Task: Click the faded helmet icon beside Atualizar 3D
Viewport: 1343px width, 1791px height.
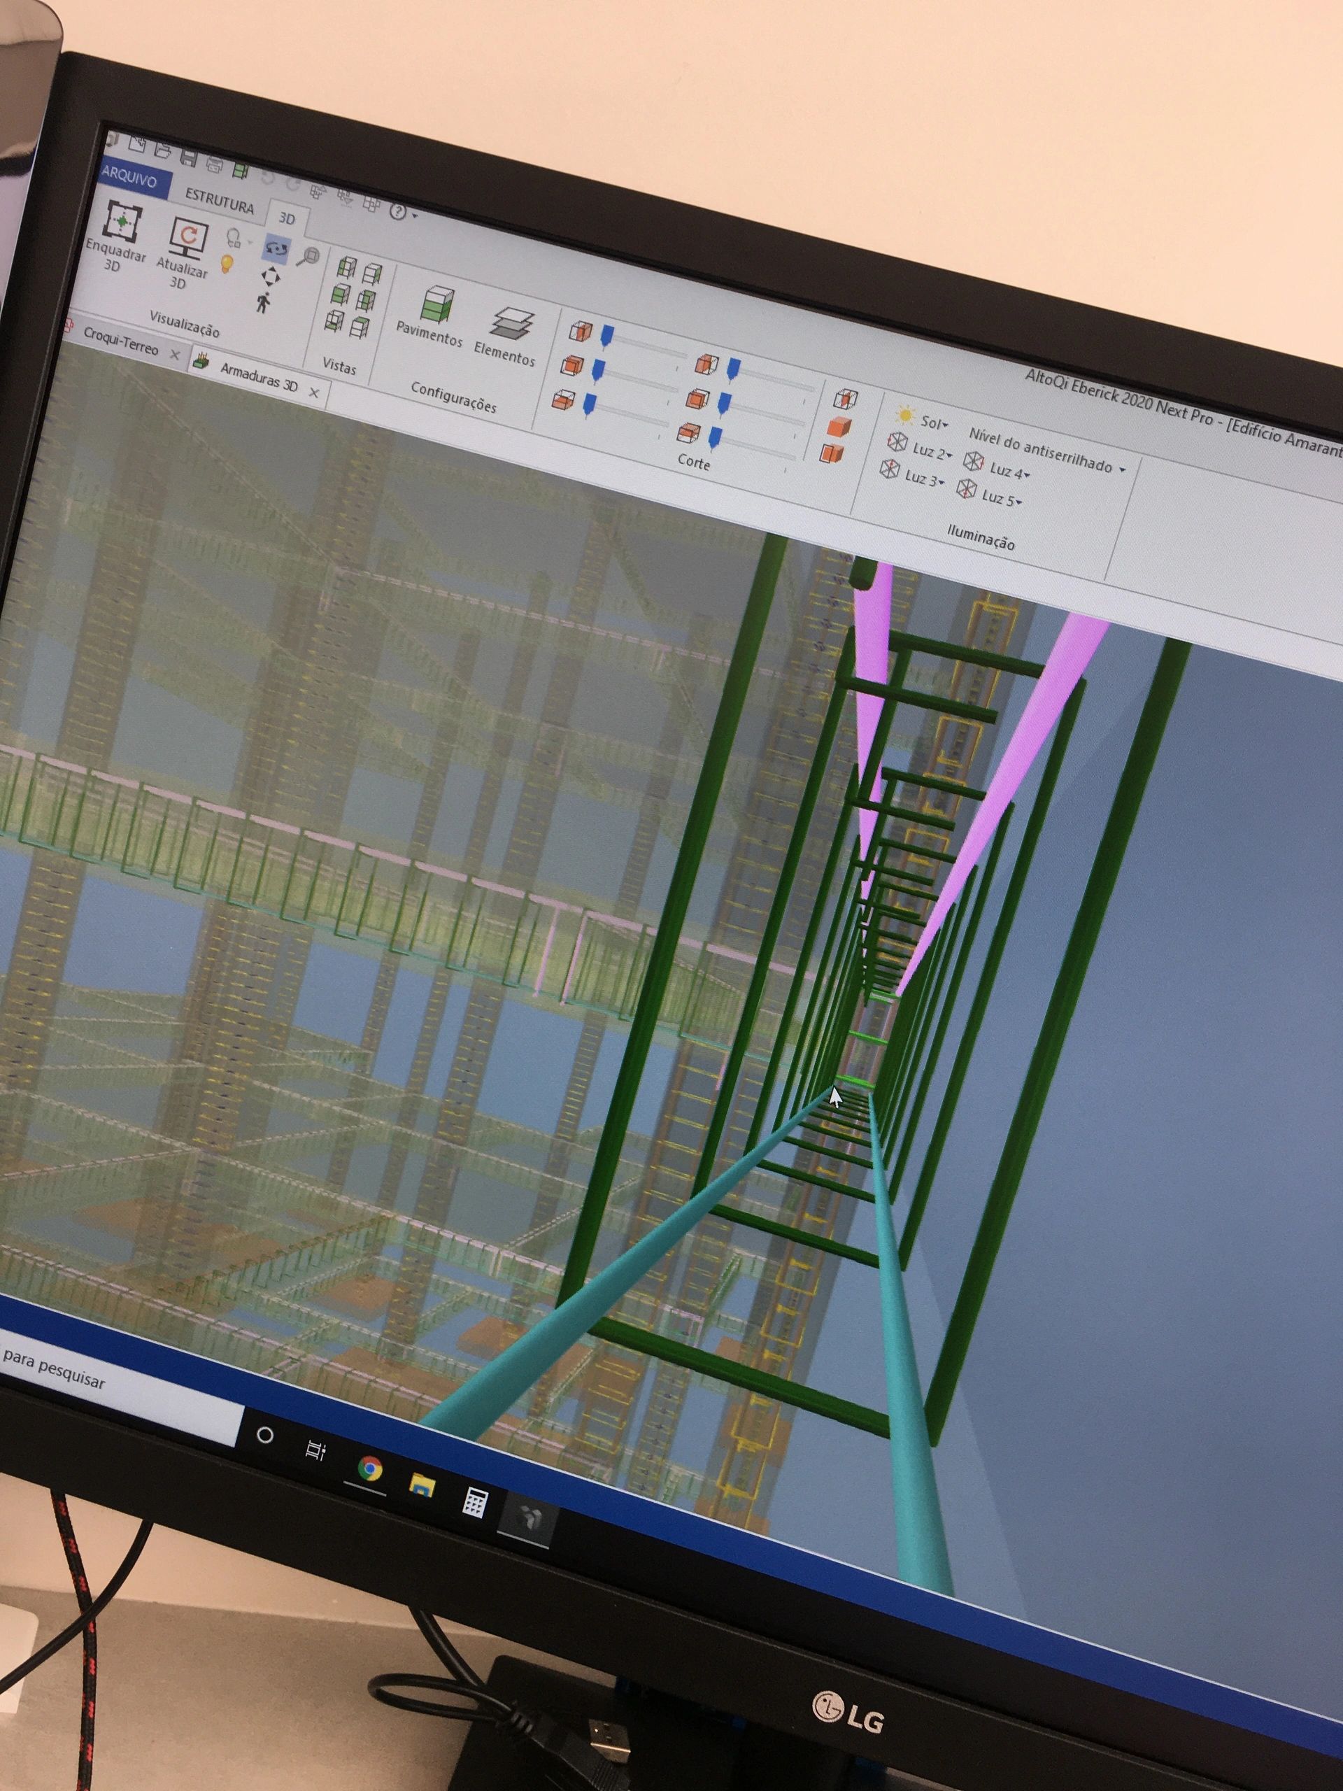Action: click(x=234, y=238)
